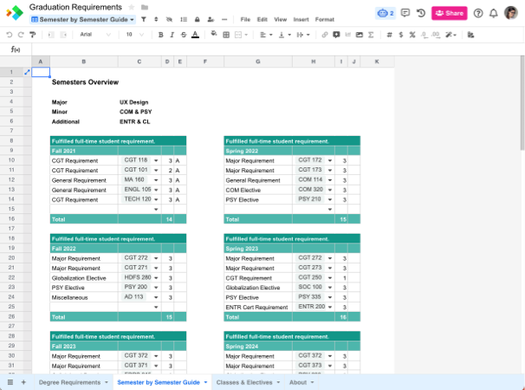Click the insert chart icon

(348, 35)
